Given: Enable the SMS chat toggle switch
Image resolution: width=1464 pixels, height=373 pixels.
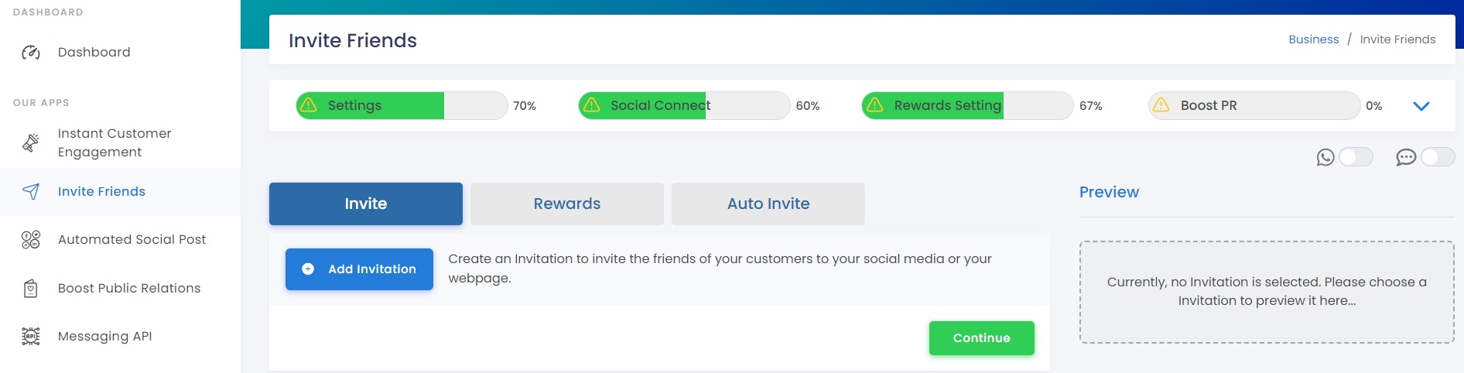Looking at the screenshot, I should [1438, 157].
